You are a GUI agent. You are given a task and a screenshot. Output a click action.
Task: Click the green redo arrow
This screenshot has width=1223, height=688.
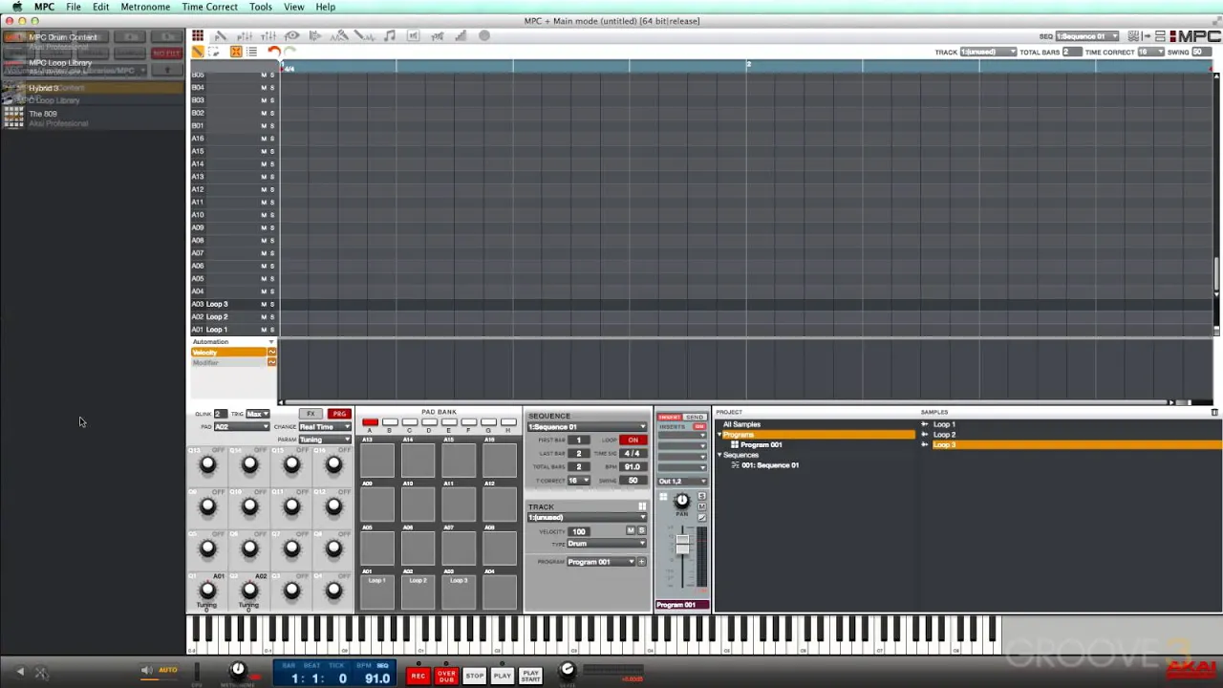290,52
